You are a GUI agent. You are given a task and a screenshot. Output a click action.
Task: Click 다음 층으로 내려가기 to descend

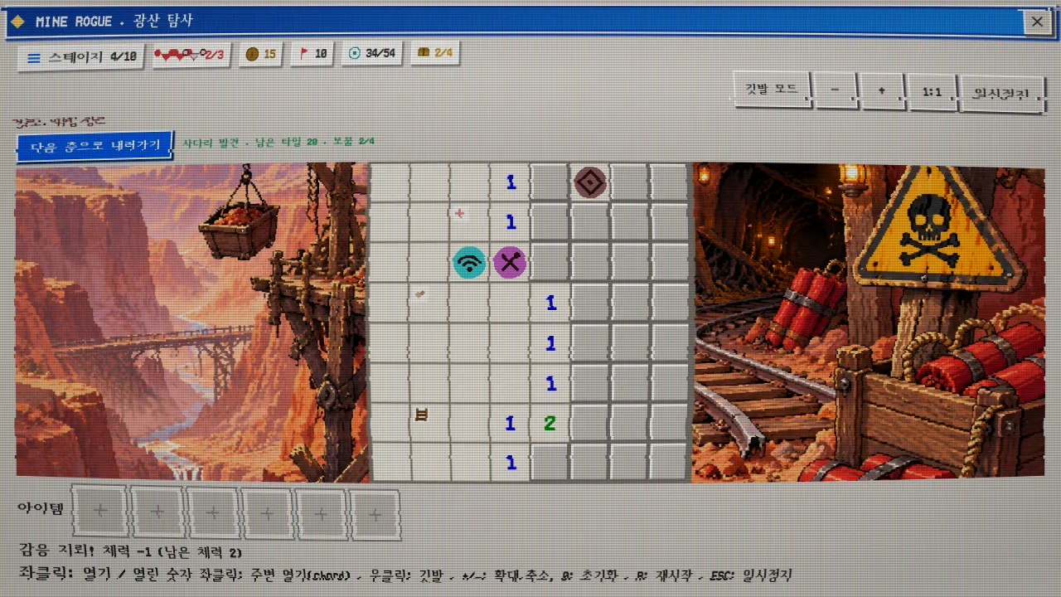94,147
